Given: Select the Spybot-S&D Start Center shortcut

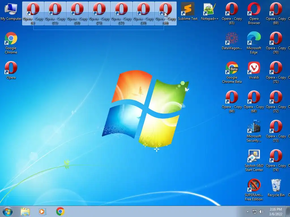Looking at the screenshot, I should [x=254, y=160].
